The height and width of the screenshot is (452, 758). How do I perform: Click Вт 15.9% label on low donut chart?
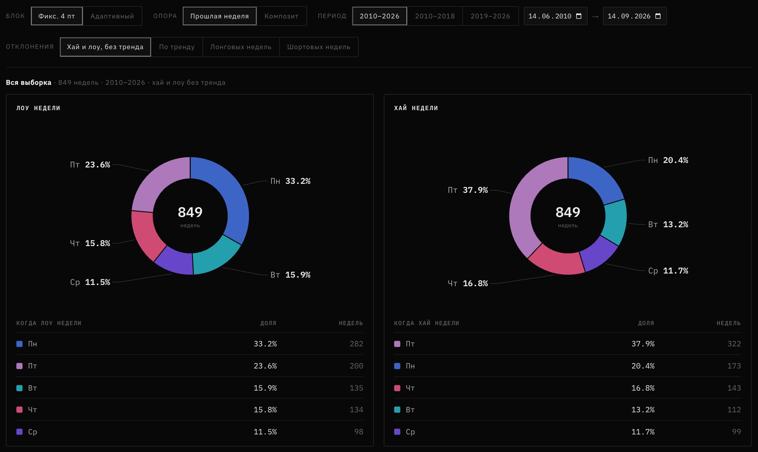(290, 275)
